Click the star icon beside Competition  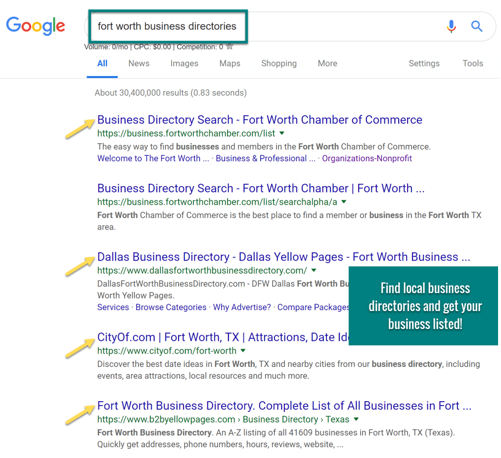pos(229,47)
